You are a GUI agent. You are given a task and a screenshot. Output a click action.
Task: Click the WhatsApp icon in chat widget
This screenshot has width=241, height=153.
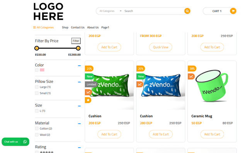(25, 142)
